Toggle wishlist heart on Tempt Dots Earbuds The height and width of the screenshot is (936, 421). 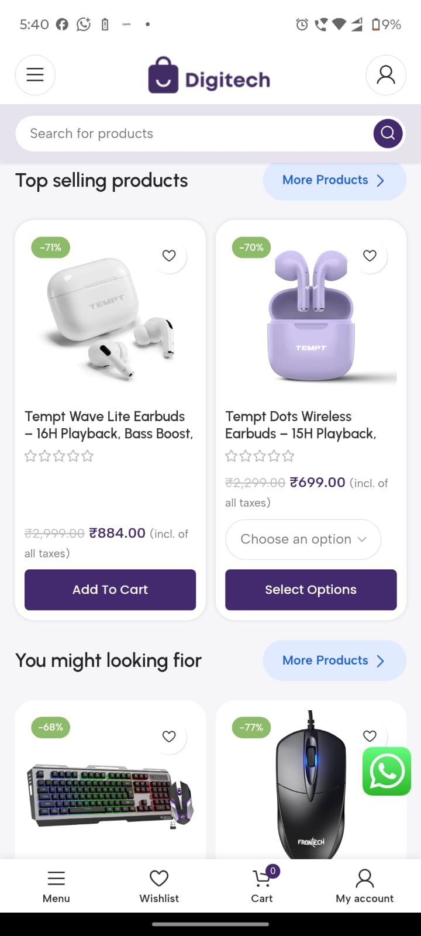tap(370, 256)
